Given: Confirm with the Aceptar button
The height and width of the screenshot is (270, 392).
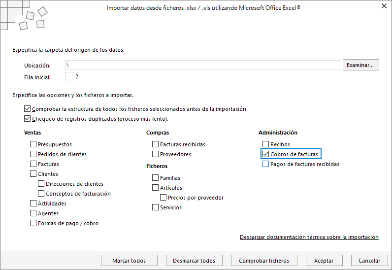Looking at the screenshot, I should [324, 261].
